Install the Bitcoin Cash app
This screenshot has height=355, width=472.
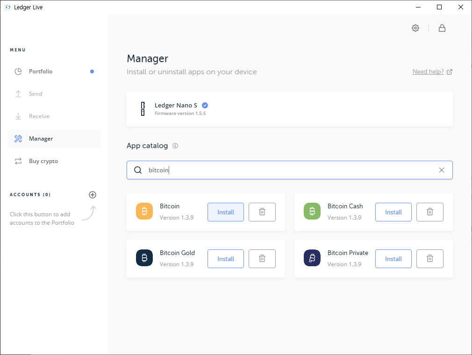[x=393, y=212]
